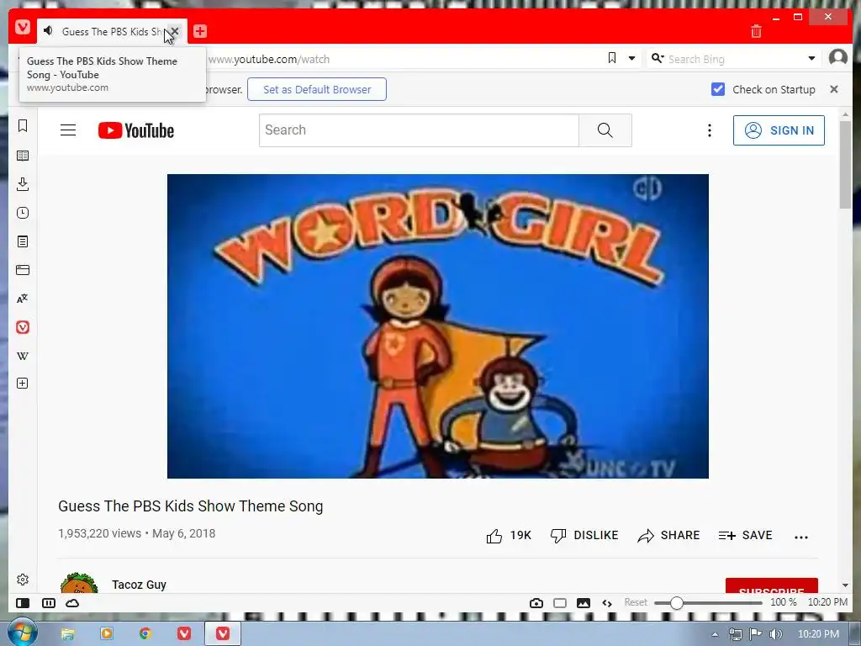Open the Tacoz Guy channel link
The width and height of the screenshot is (861, 646).
139,585
